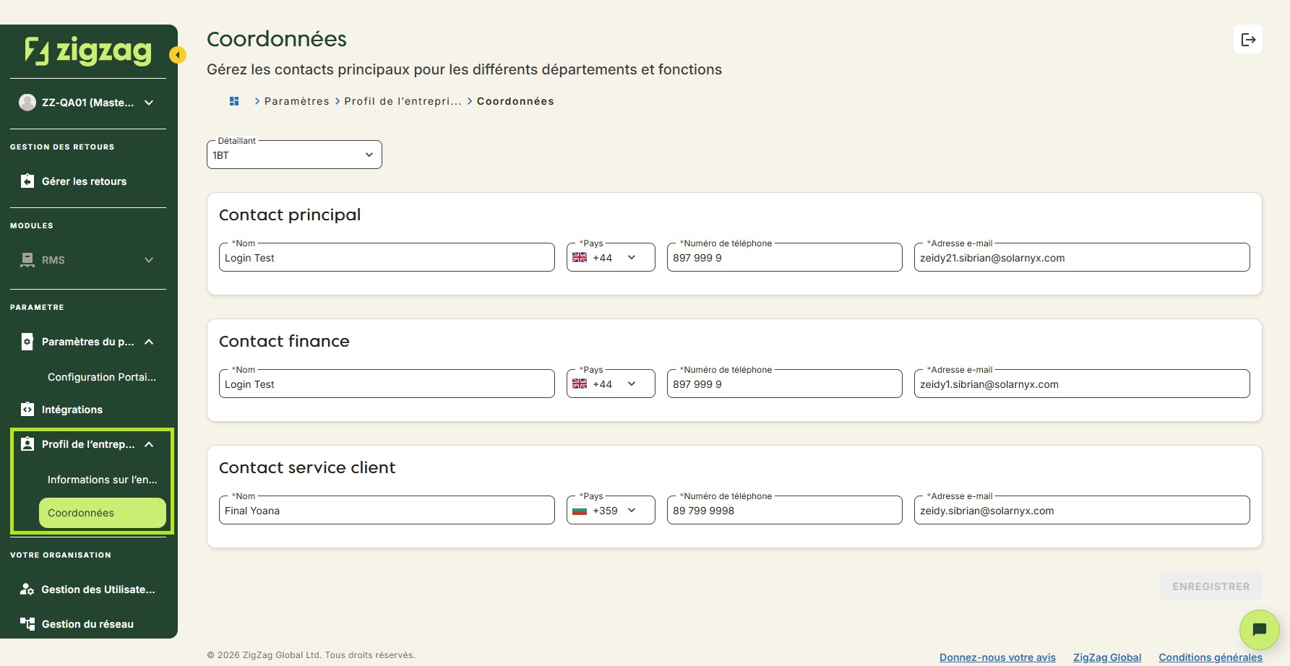Click phone field 89 799 9998

pos(784,510)
